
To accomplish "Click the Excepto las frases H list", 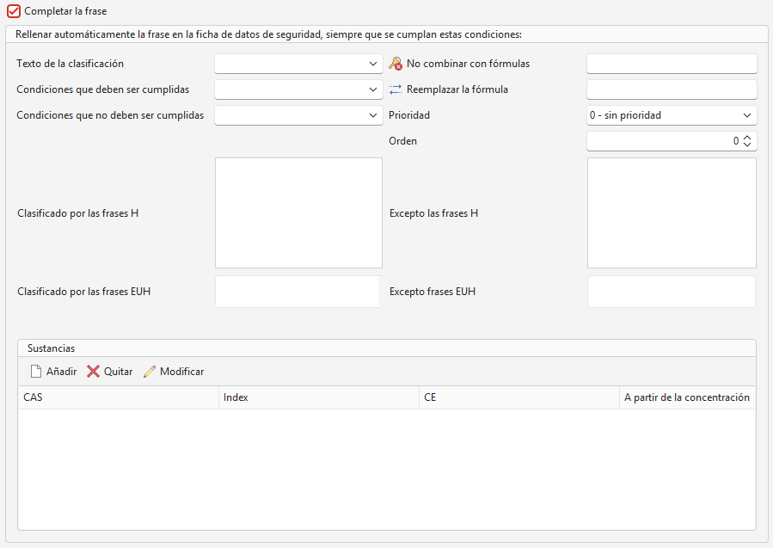I will (x=672, y=213).
